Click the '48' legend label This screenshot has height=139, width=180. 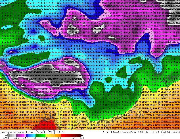[x=81, y=138]
